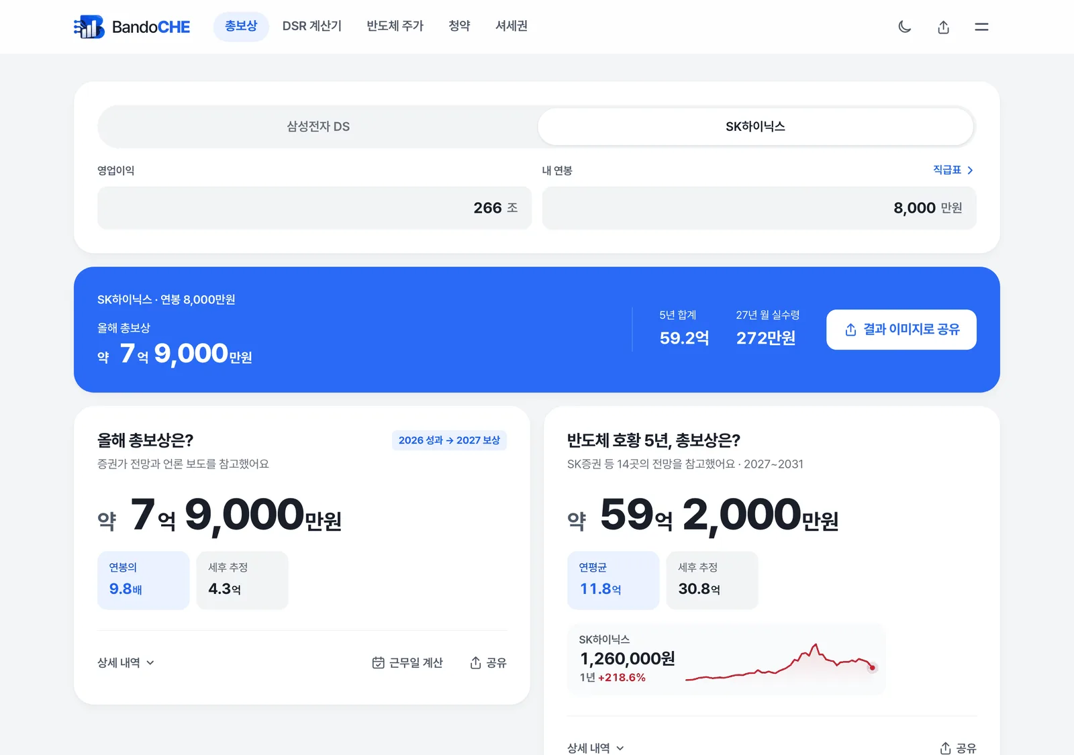
Task: Click 근무일 계산 button
Action: tap(407, 662)
